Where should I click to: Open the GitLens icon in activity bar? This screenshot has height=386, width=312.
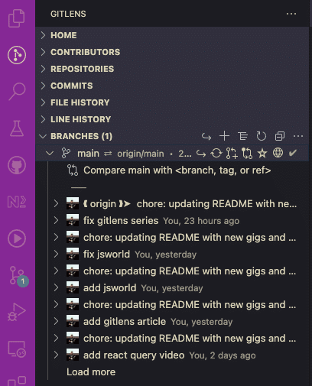click(x=17, y=55)
